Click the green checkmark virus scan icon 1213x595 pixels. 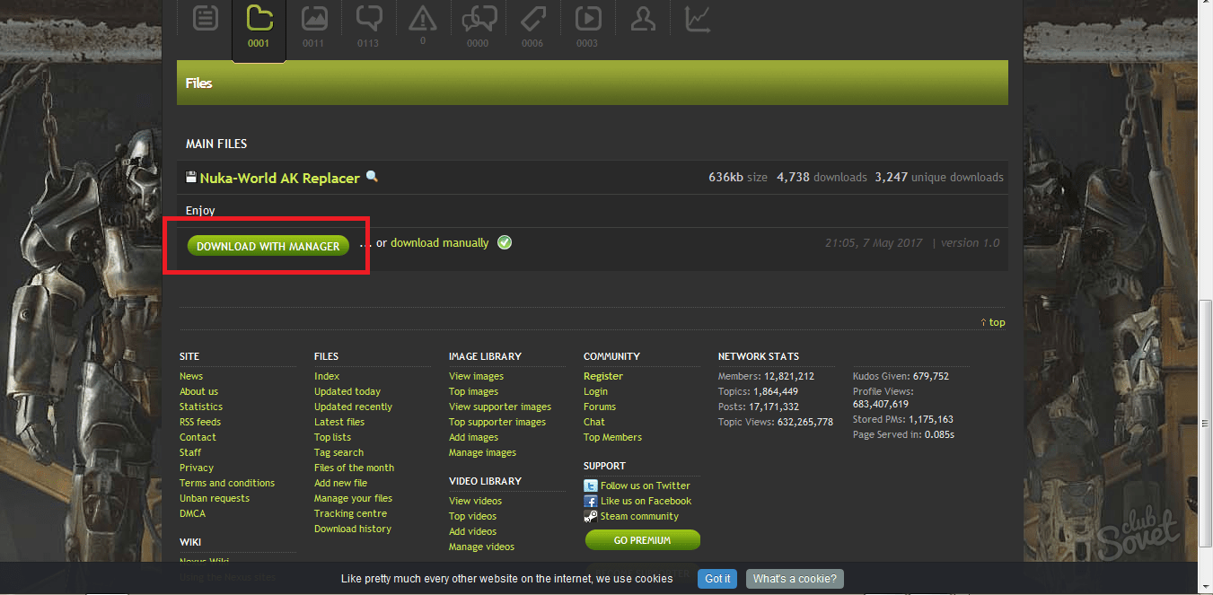tap(505, 242)
